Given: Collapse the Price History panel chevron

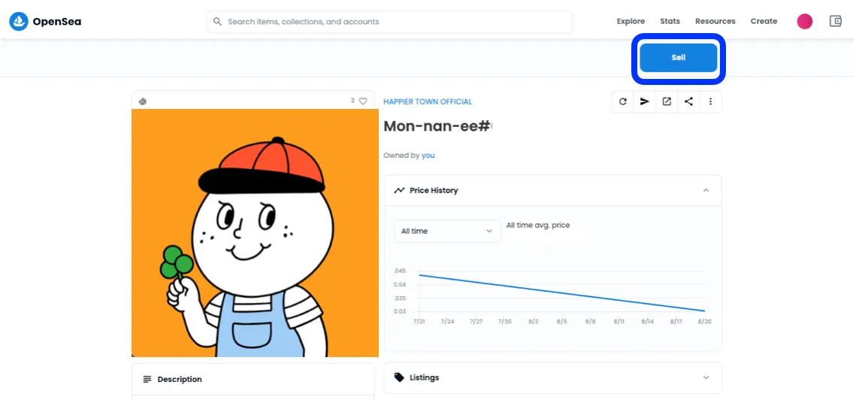Looking at the screenshot, I should pyautogui.click(x=706, y=191).
